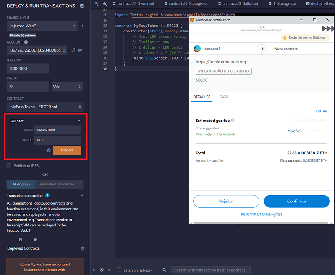Select the DATA tab in MetaMask

tap(224, 97)
